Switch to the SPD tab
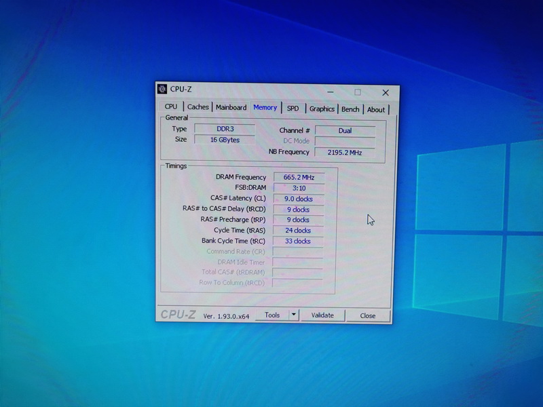Image resolution: width=543 pixels, height=407 pixels. [293, 109]
